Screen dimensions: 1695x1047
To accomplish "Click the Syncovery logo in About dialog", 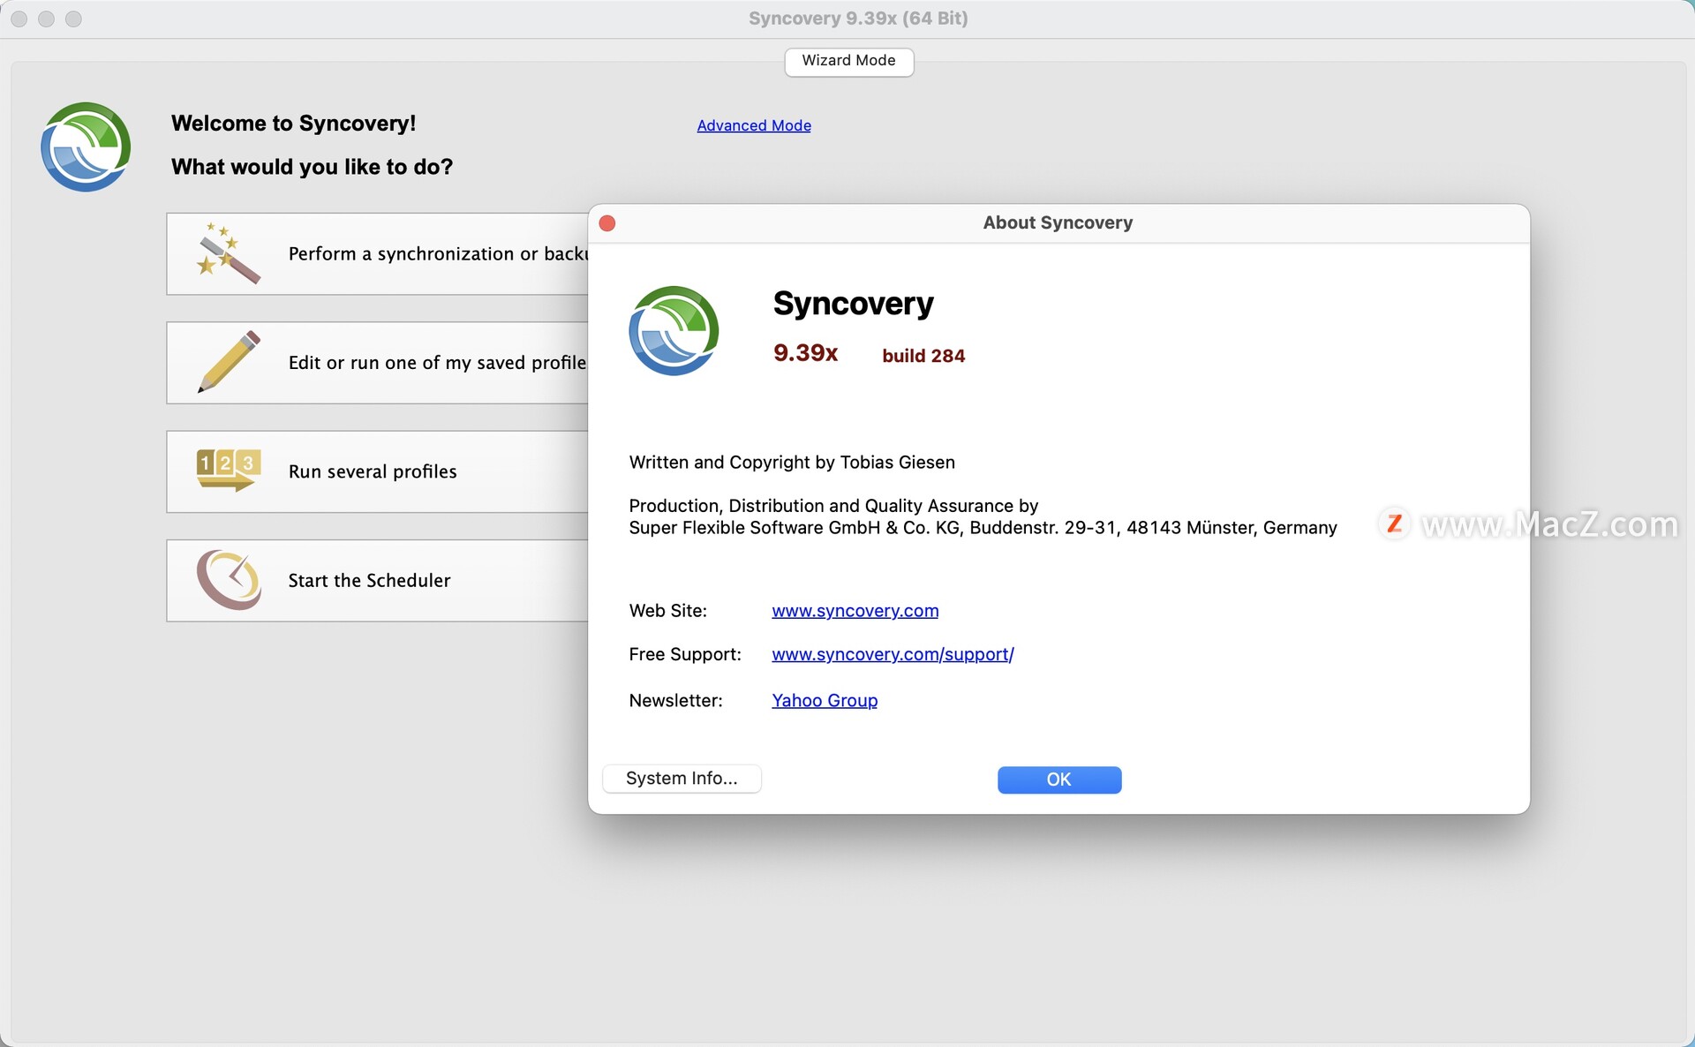I will tap(674, 330).
